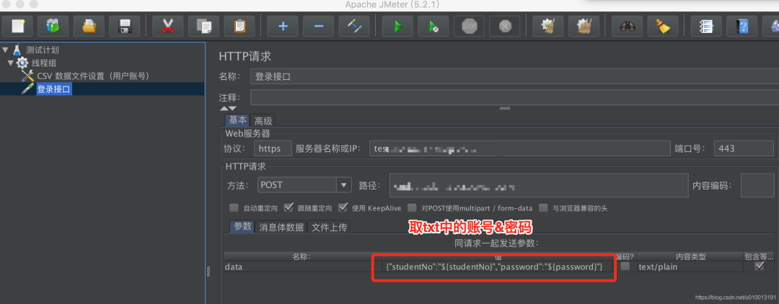The width and height of the screenshot is (779, 304).
Task: Open the 消息体数据 tab
Action: tap(281, 227)
